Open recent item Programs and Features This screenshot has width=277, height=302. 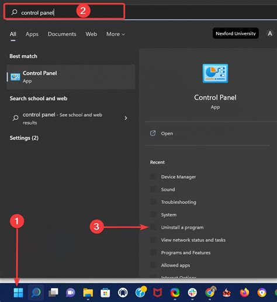coord(186,252)
